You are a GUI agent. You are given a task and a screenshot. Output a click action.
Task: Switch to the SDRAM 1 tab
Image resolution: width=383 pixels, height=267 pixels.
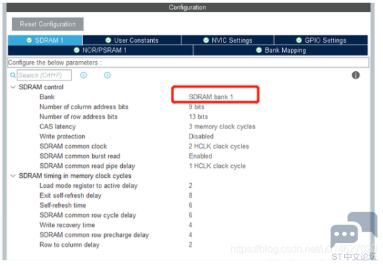point(45,40)
